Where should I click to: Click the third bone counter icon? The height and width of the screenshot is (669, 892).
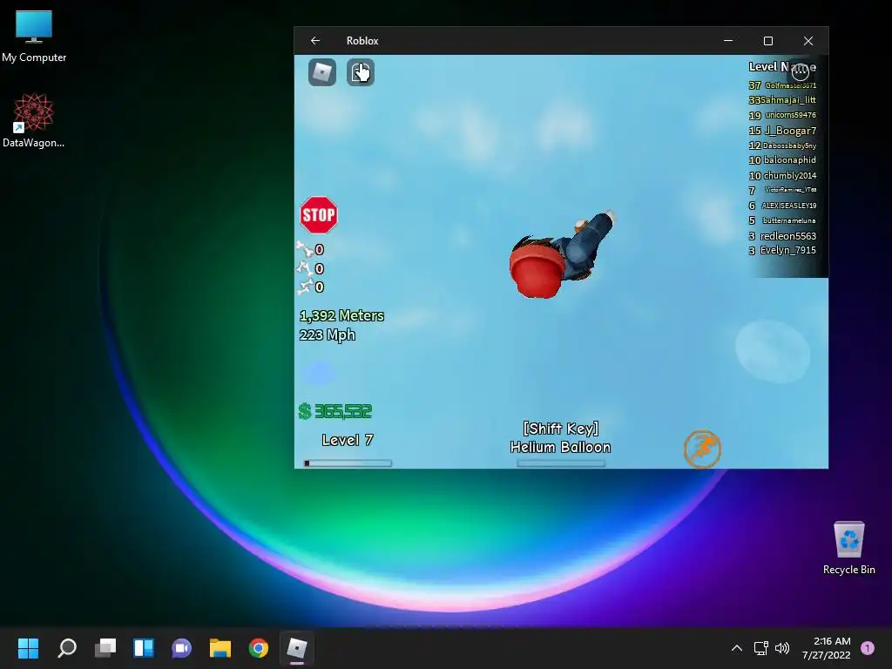pos(304,287)
